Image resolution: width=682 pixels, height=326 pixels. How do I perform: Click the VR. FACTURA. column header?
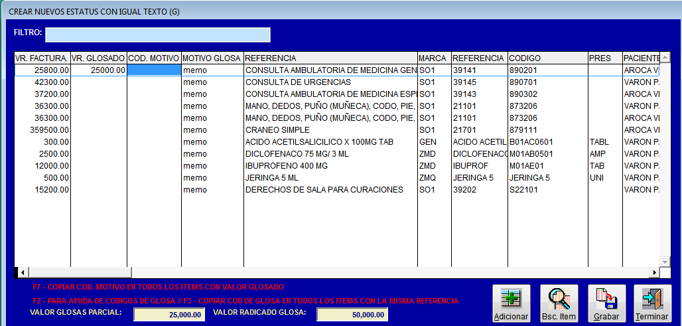(42, 58)
